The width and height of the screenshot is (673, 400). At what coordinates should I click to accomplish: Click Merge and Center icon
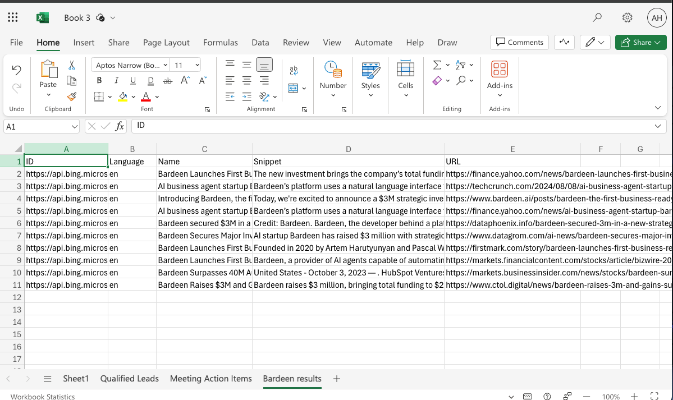coord(293,89)
